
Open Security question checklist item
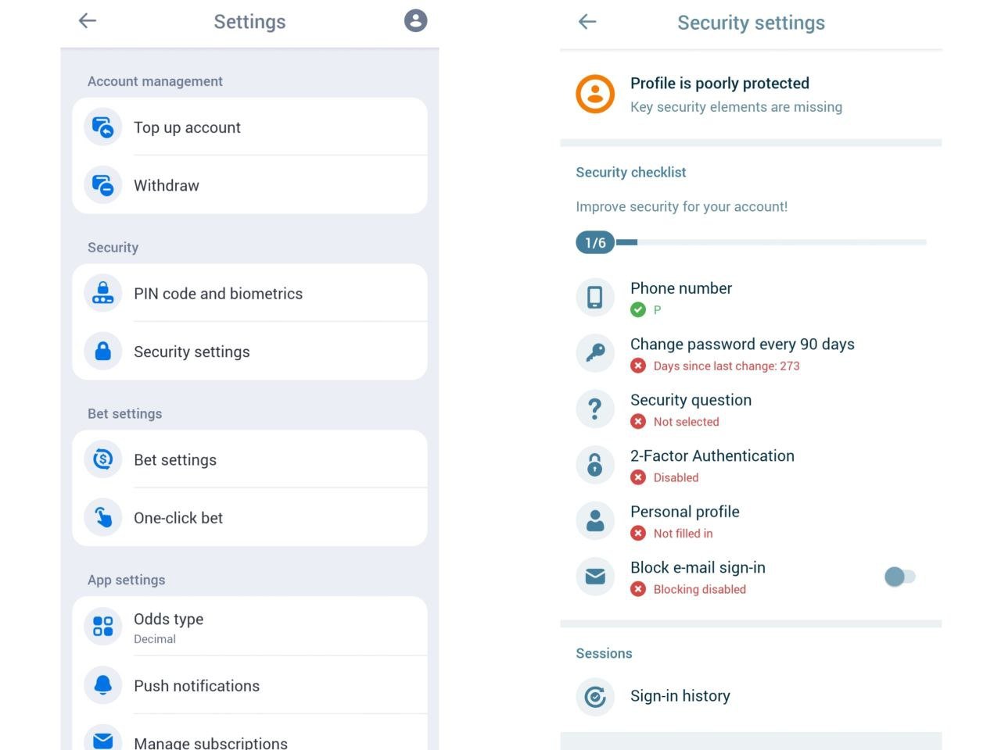(x=751, y=409)
